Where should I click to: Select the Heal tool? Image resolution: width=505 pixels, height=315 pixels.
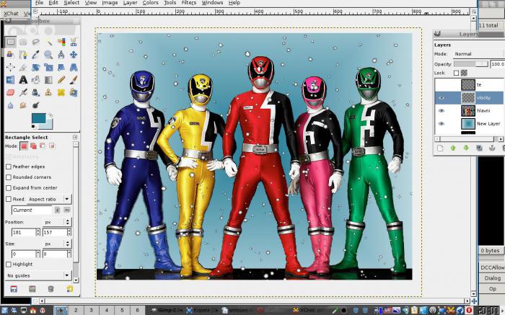tap(61, 92)
